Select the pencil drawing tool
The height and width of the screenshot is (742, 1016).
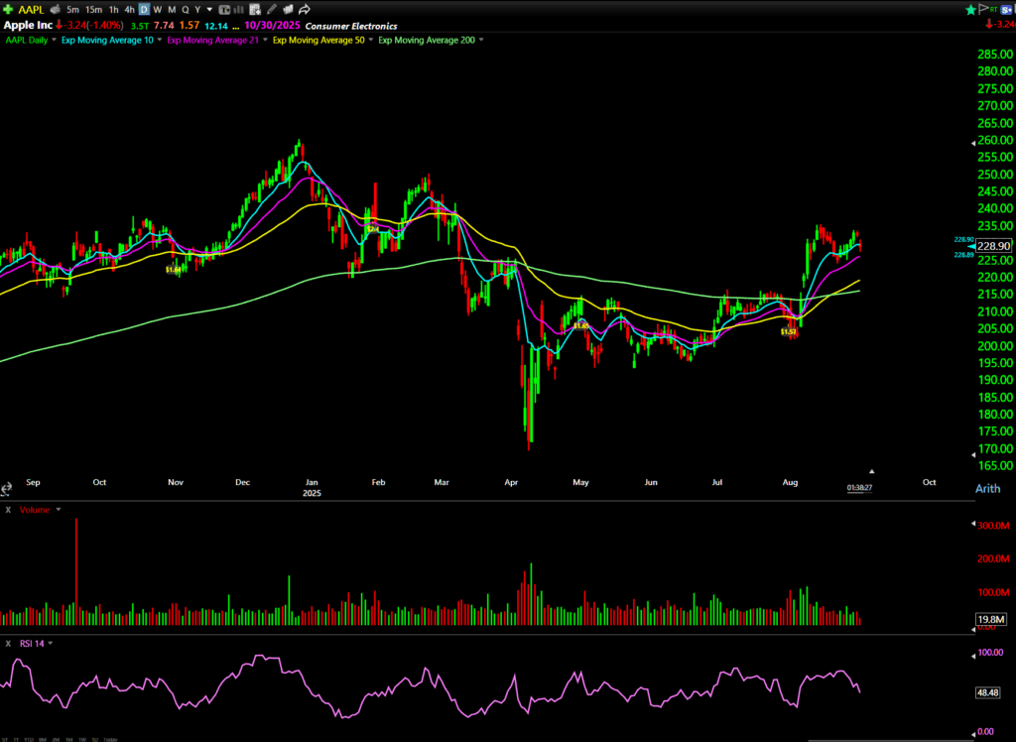(x=272, y=10)
